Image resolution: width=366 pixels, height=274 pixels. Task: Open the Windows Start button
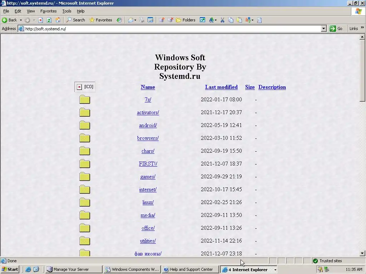click(x=10, y=269)
